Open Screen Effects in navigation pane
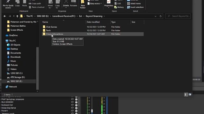 (x=15, y=30)
